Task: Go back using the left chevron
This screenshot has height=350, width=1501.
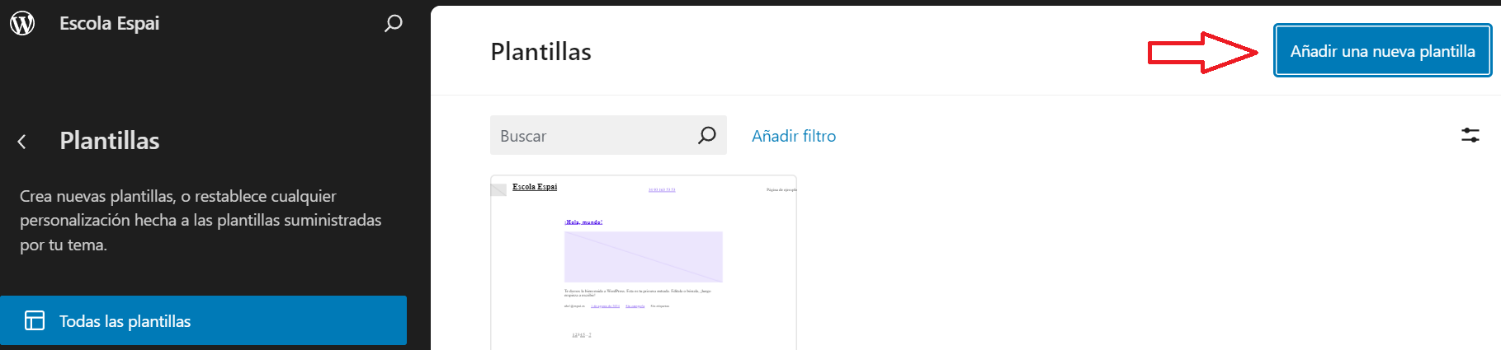Action: point(22,142)
